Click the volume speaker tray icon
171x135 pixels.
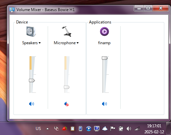pos(129,129)
